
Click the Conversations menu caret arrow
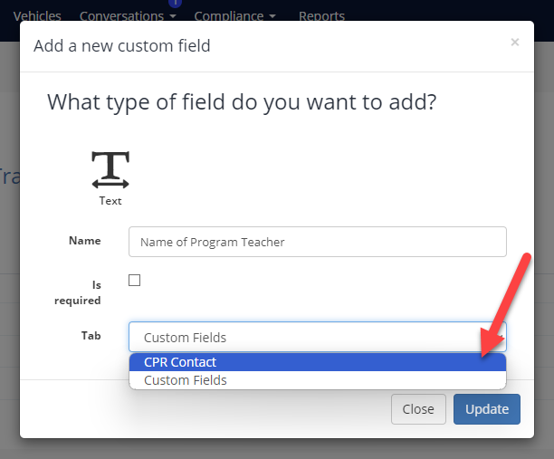pos(173,16)
